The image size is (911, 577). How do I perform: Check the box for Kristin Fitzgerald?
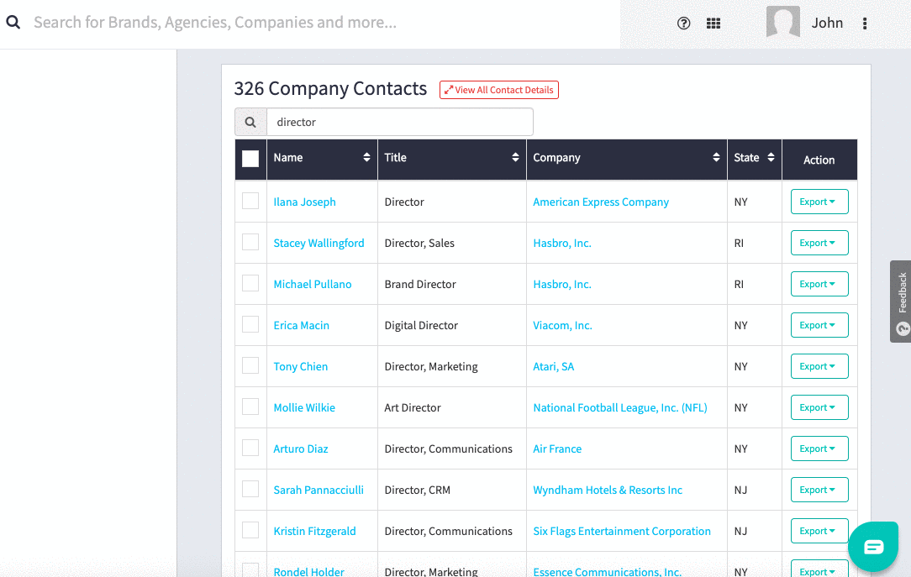tap(250, 531)
